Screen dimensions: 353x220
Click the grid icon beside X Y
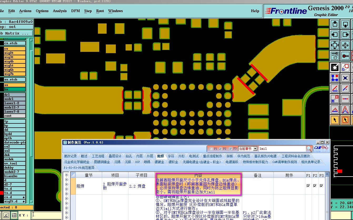coord(14,215)
